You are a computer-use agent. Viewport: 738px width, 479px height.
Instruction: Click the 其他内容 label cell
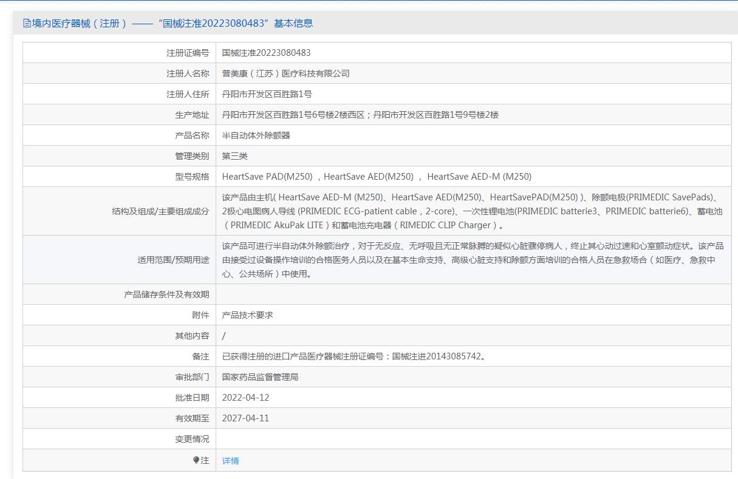[119, 336]
